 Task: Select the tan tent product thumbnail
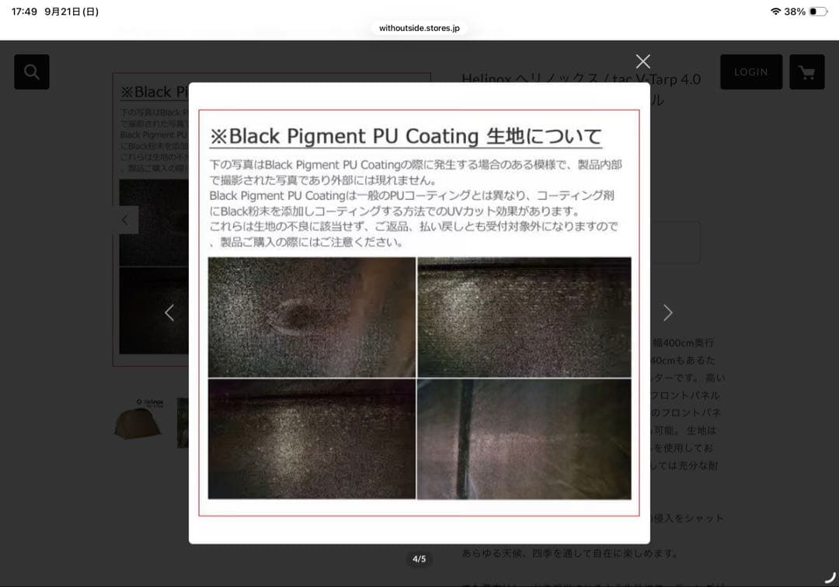point(138,421)
